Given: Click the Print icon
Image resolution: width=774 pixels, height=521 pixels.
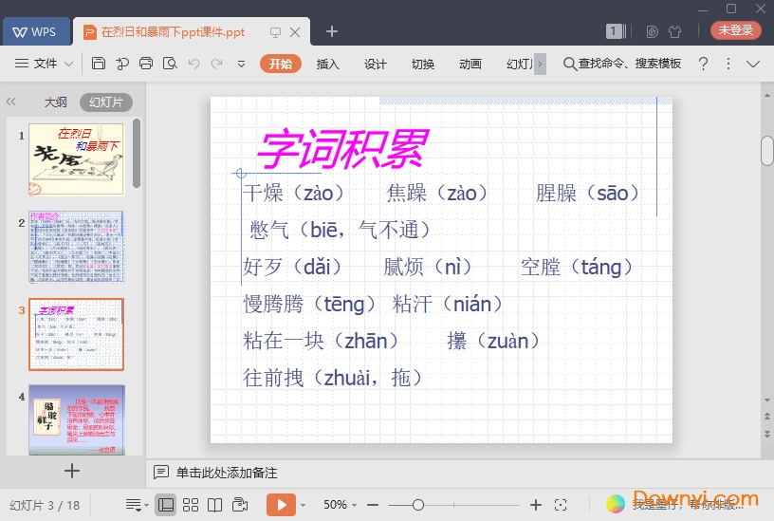Looking at the screenshot, I should click(146, 64).
